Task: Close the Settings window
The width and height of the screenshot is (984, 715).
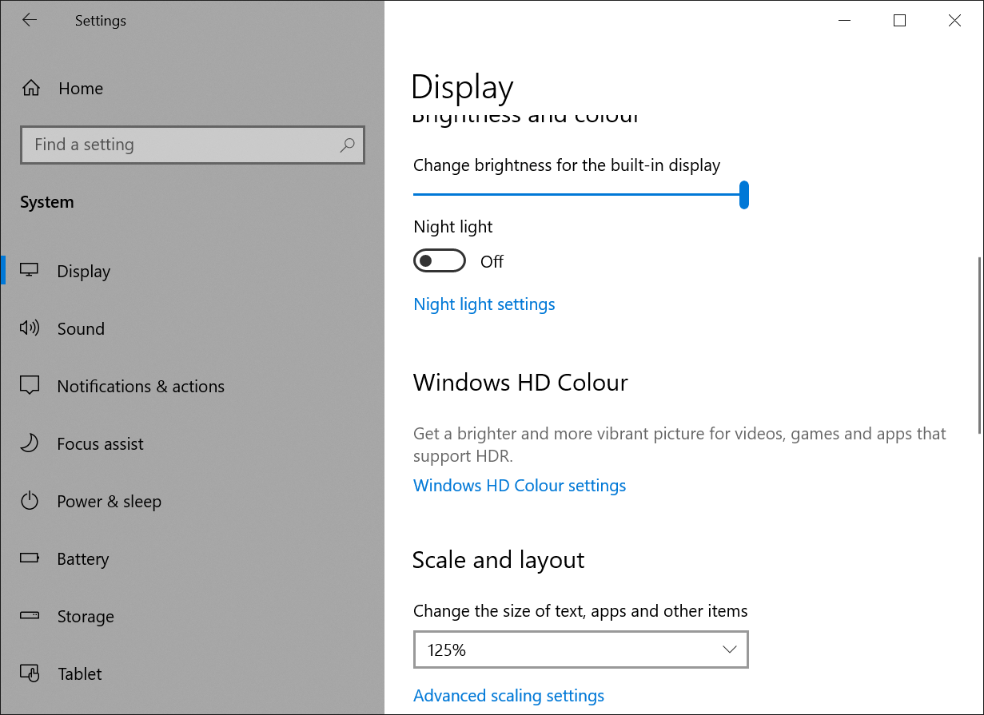Action: (954, 21)
